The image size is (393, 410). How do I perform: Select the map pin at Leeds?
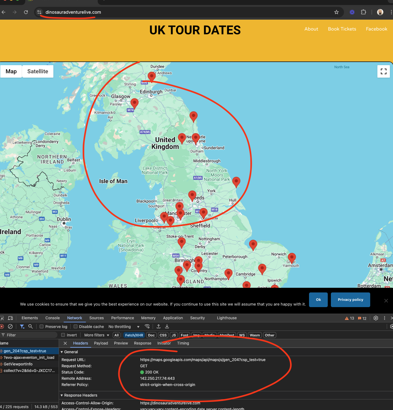tap(192, 196)
